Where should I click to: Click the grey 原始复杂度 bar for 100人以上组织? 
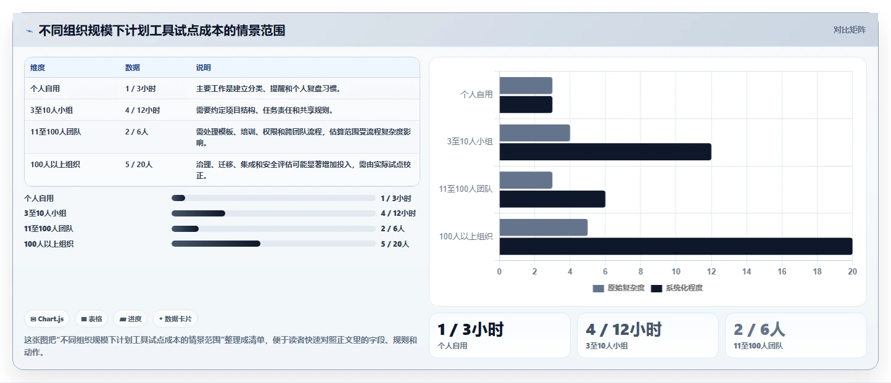pyautogui.click(x=543, y=227)
